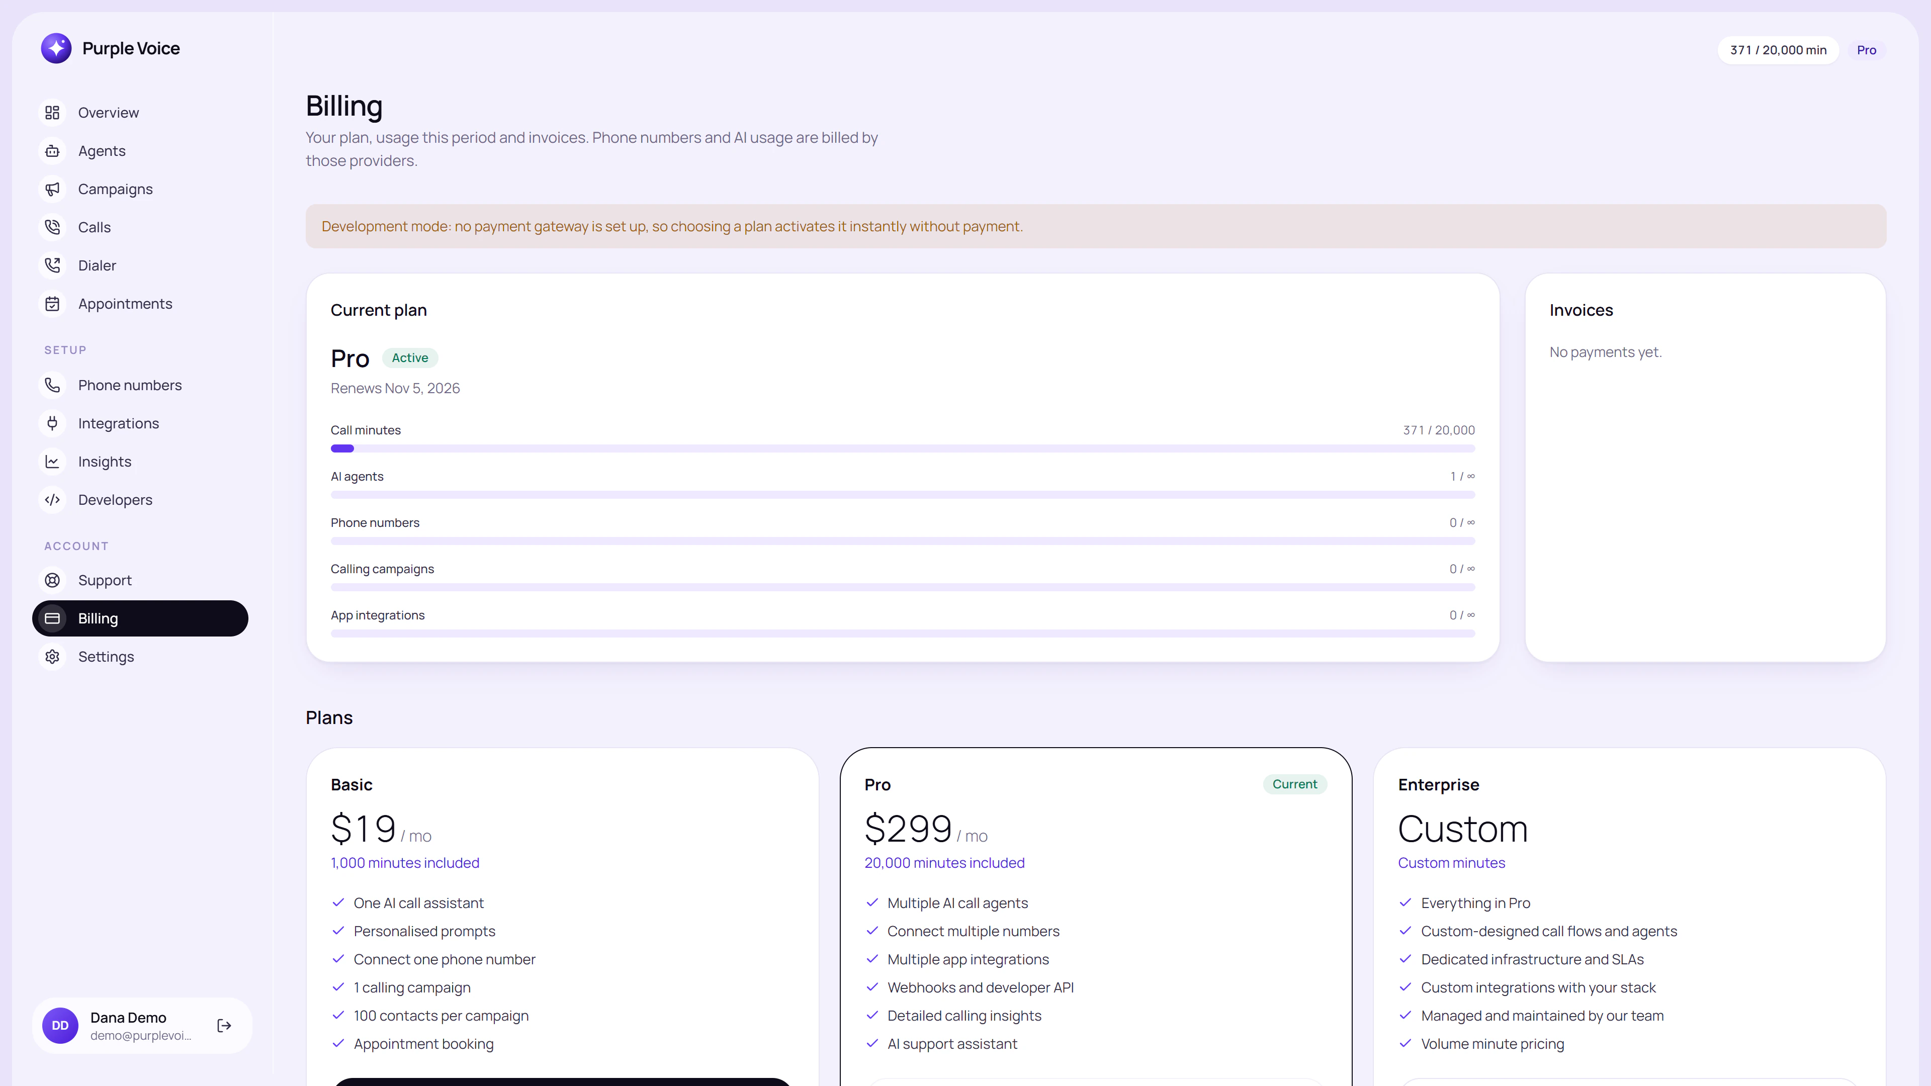Image resolution: width=1931 pixels, height=1086 pixels.
Task: Open Settings in the account section
Action: [x=140, y=657]
